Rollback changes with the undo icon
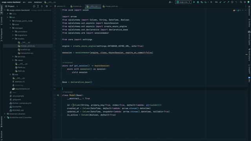Screen dimensions: 251x141 click(236, 2)
